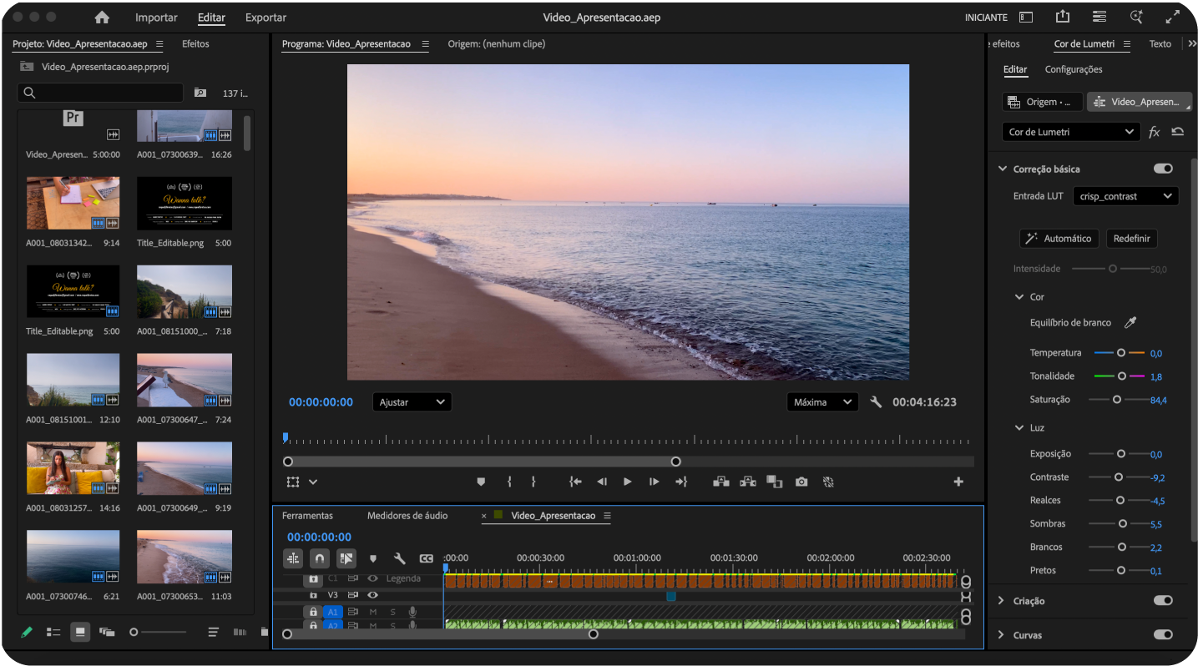The height and width of the screenshot is (666, 1198).
Task: Click the Lumetri reset effect arrow icon
Action: (x=1177, y=132)
